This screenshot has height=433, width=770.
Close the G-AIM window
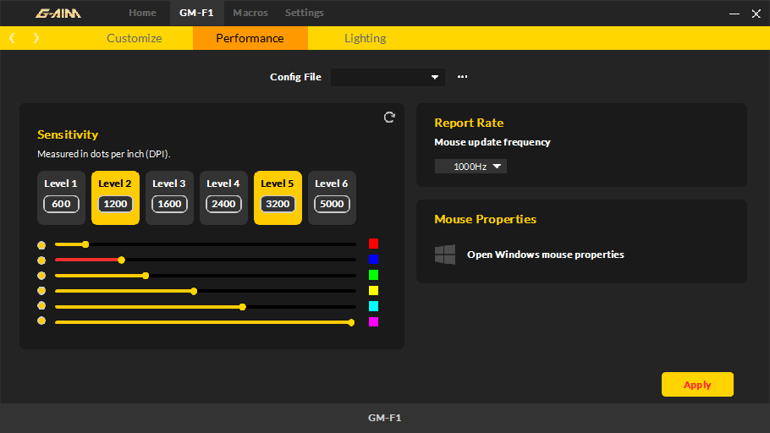pos(756,14)
